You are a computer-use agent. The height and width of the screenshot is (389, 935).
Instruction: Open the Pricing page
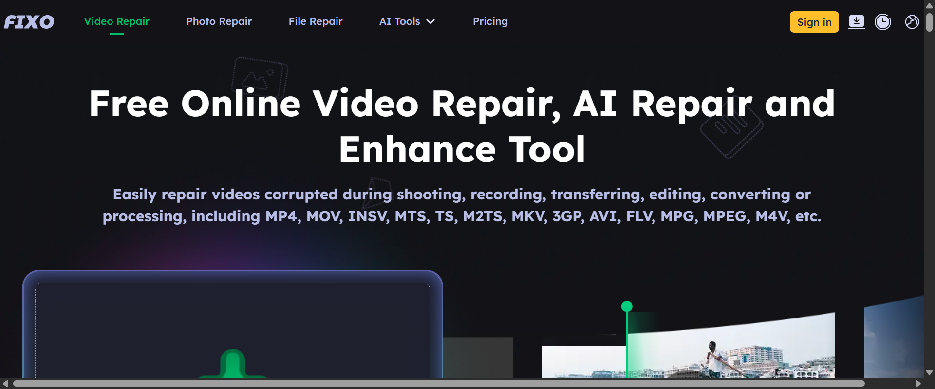(x=490, y=21)
